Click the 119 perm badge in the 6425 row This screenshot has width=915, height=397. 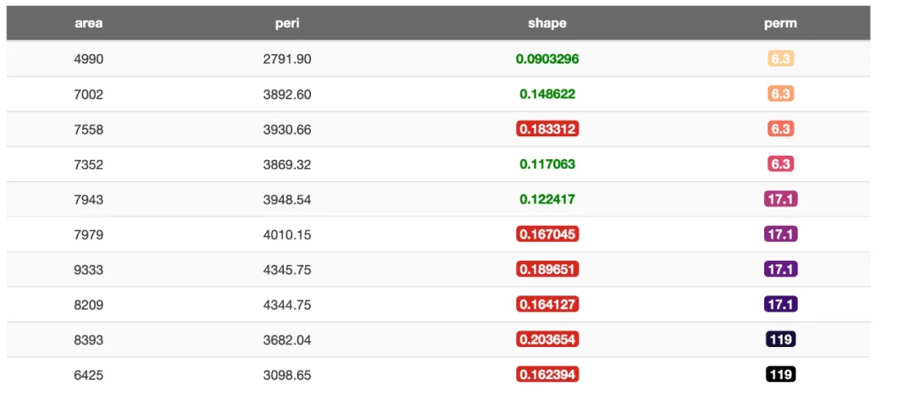coord(781,374)
